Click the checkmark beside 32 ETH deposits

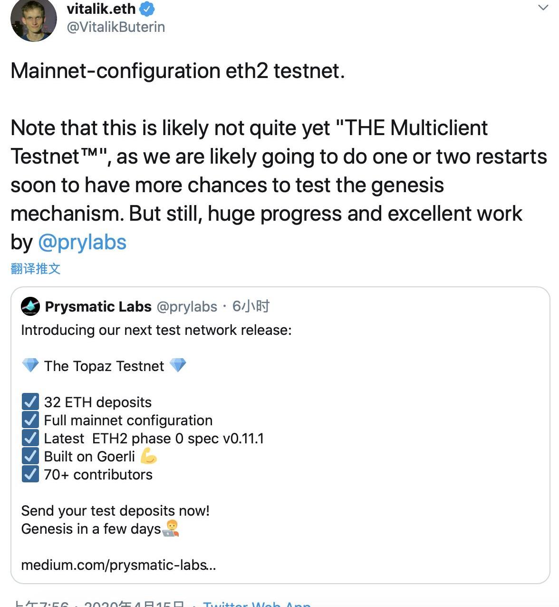(x=30, y=402)
